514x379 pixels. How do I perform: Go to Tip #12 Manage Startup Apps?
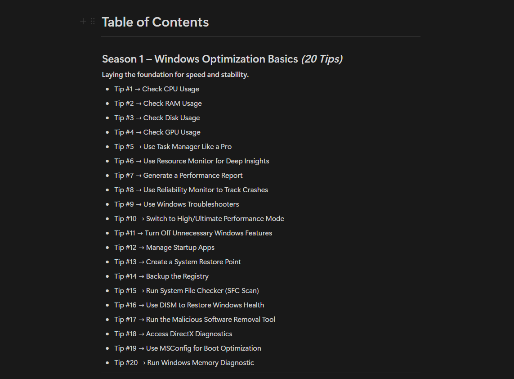[x=164, y=248]
